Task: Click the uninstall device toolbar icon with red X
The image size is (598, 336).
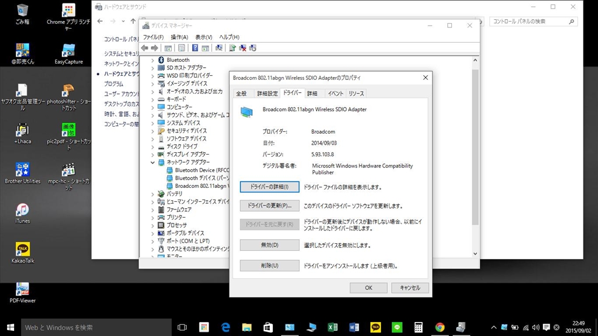Action: [x=242, y=48]
